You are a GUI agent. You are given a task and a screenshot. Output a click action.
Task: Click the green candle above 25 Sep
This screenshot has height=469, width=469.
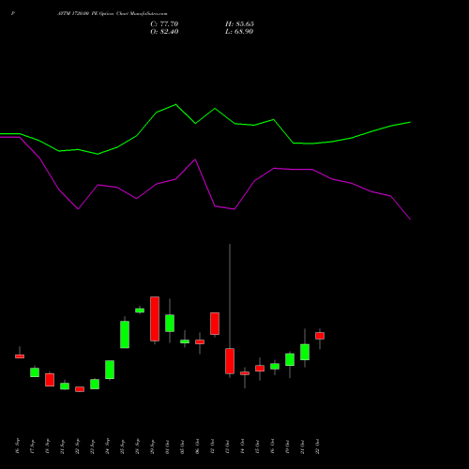pyautogui.click(x=125, y=335)
